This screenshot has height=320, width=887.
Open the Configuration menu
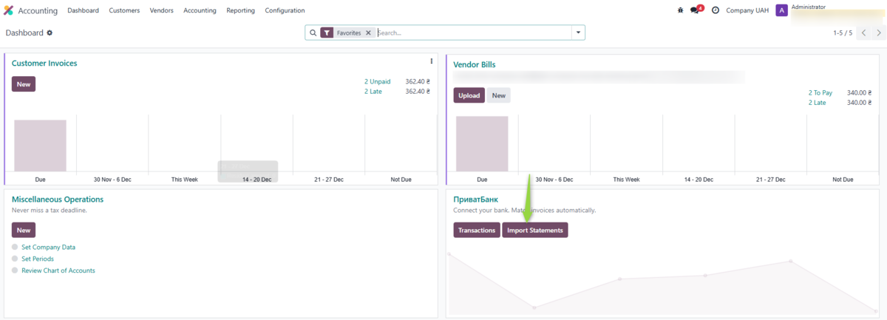285,10
